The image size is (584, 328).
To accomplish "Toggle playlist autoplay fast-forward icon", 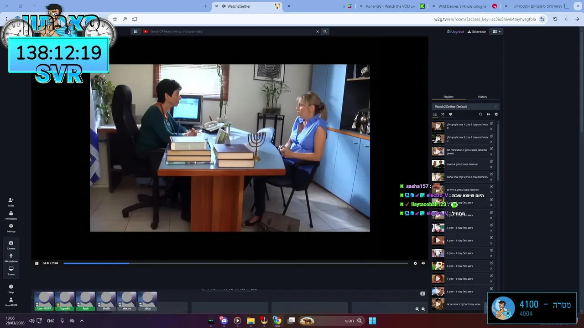I will pos(488,114).
